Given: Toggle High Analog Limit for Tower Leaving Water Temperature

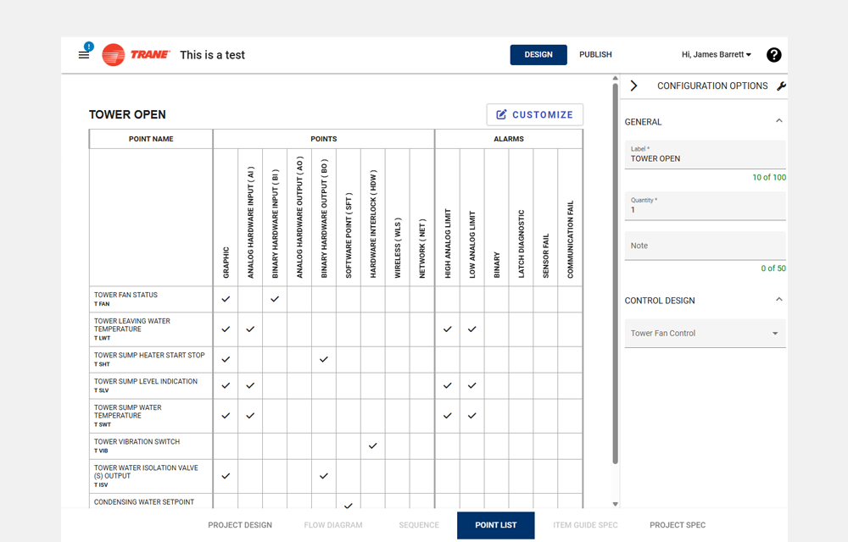Looking at the screenshot, I should (x=447, y=329).
